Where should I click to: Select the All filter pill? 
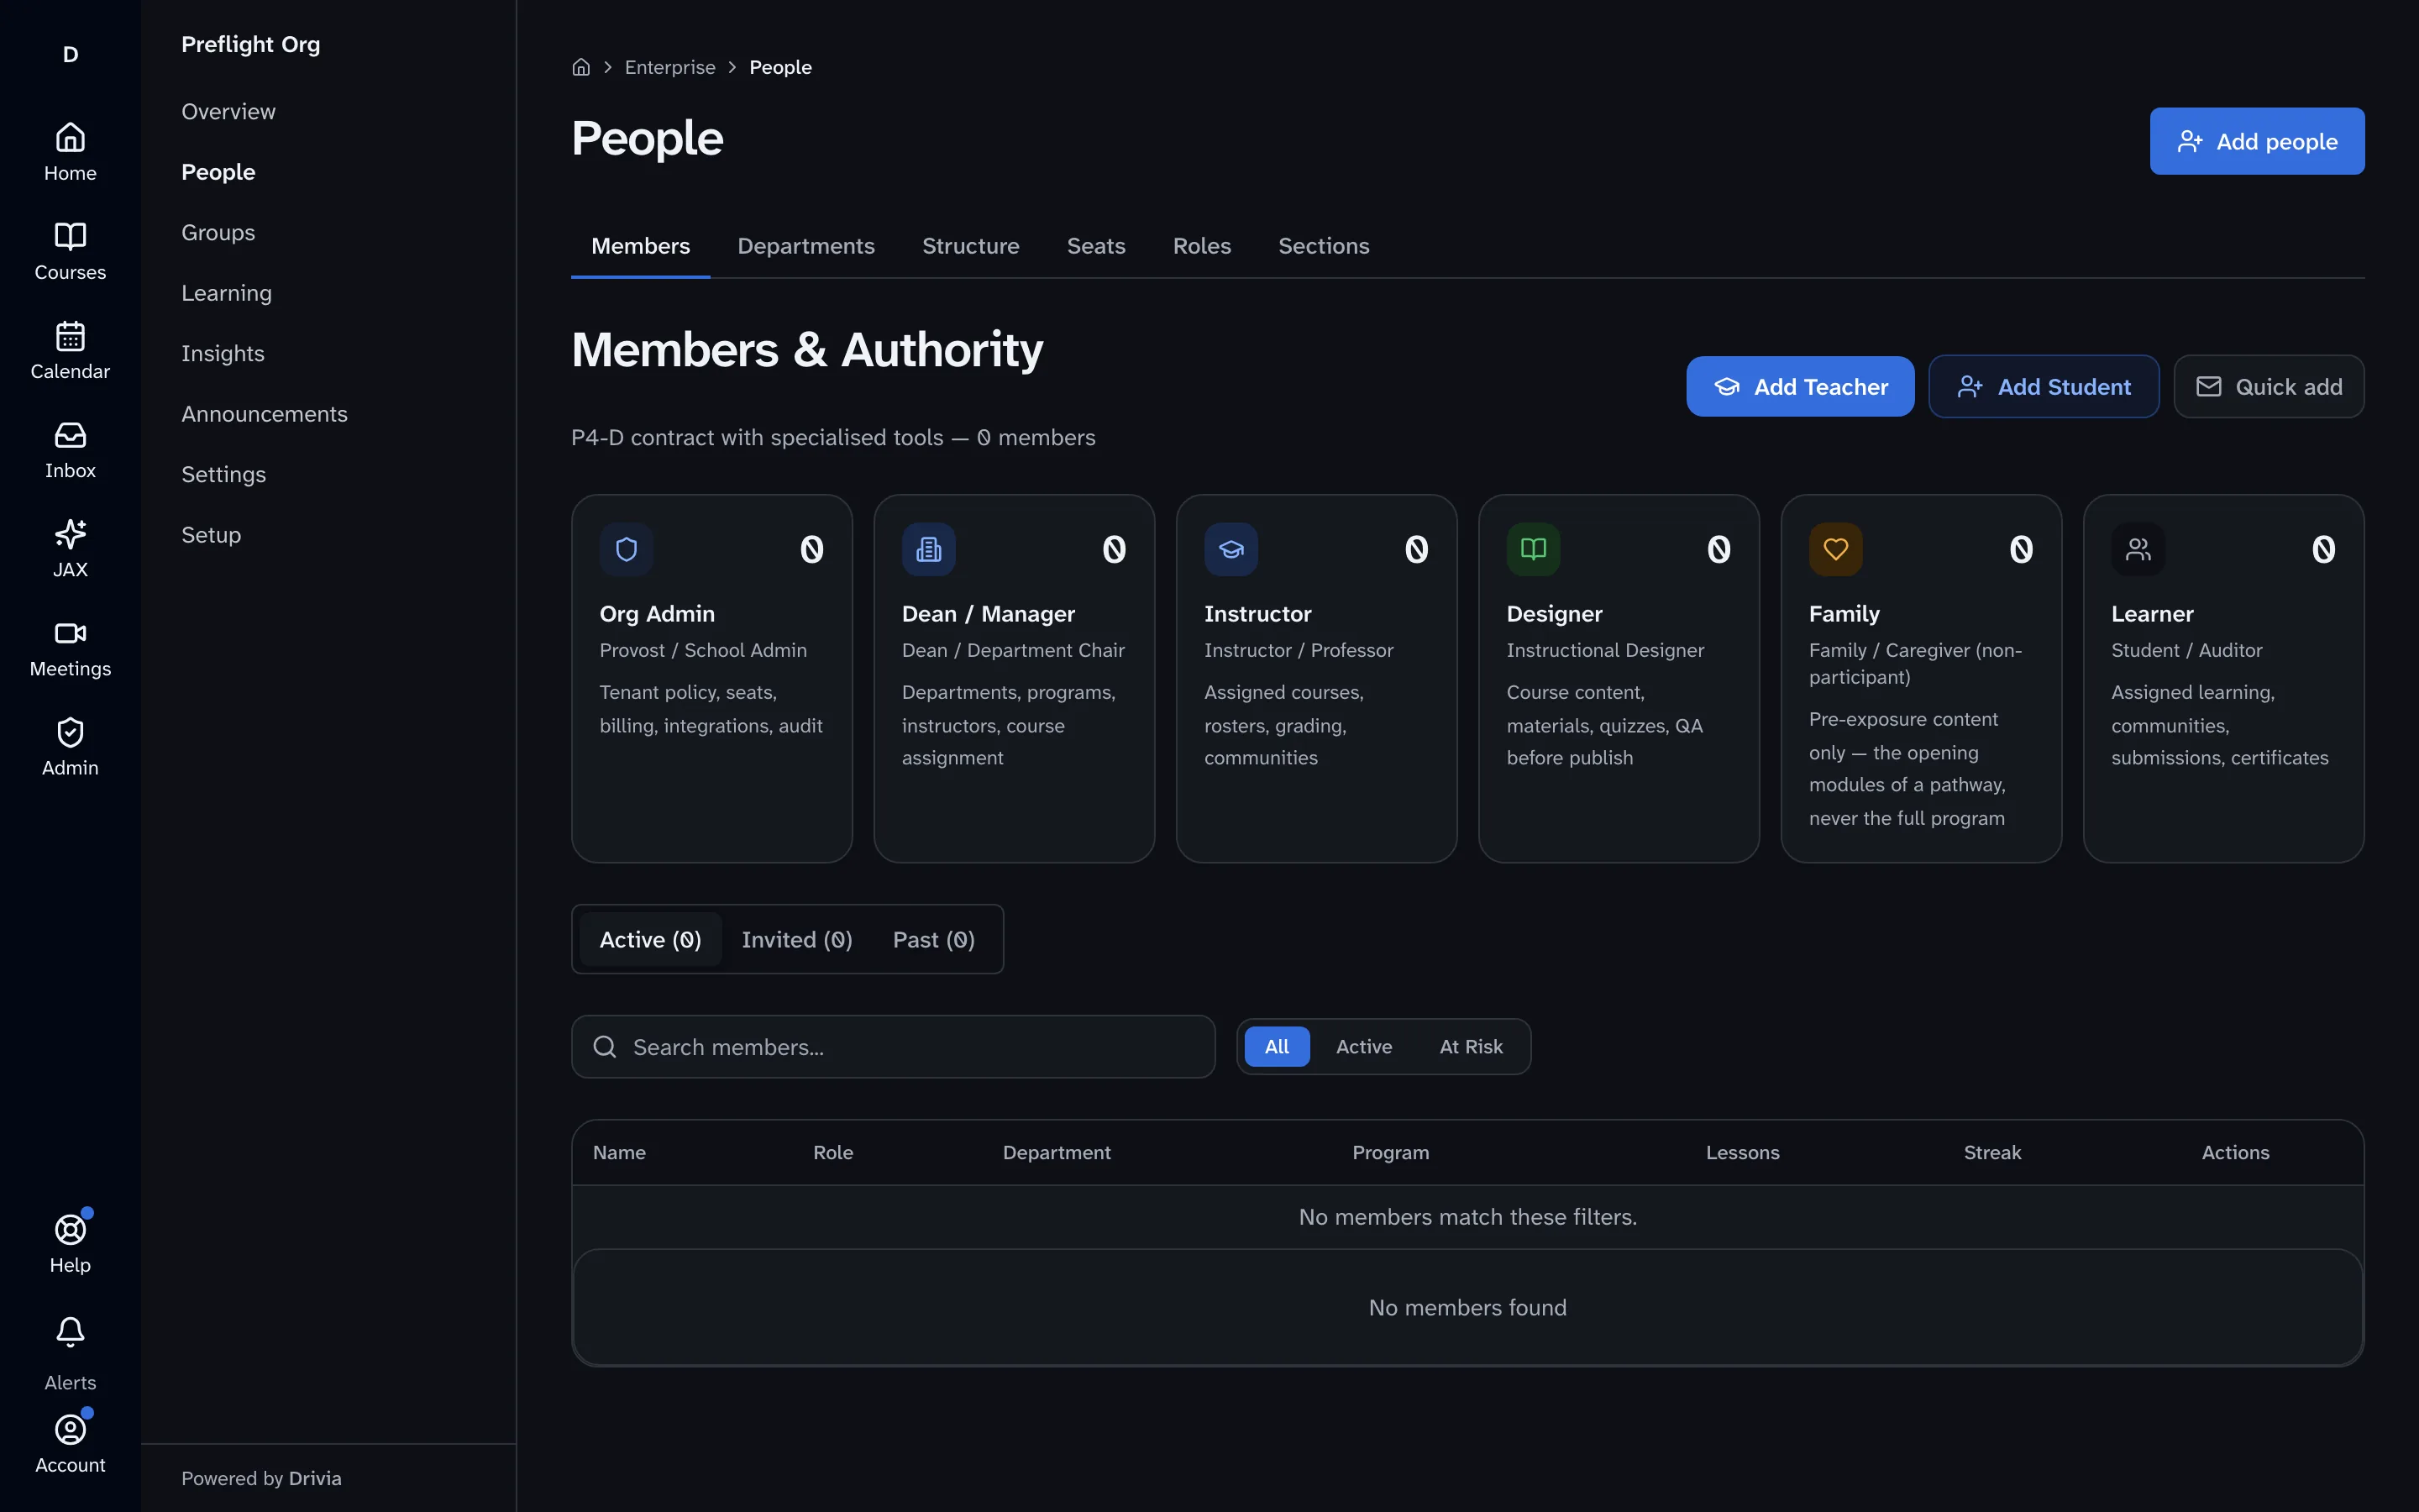[1277, 1046]
